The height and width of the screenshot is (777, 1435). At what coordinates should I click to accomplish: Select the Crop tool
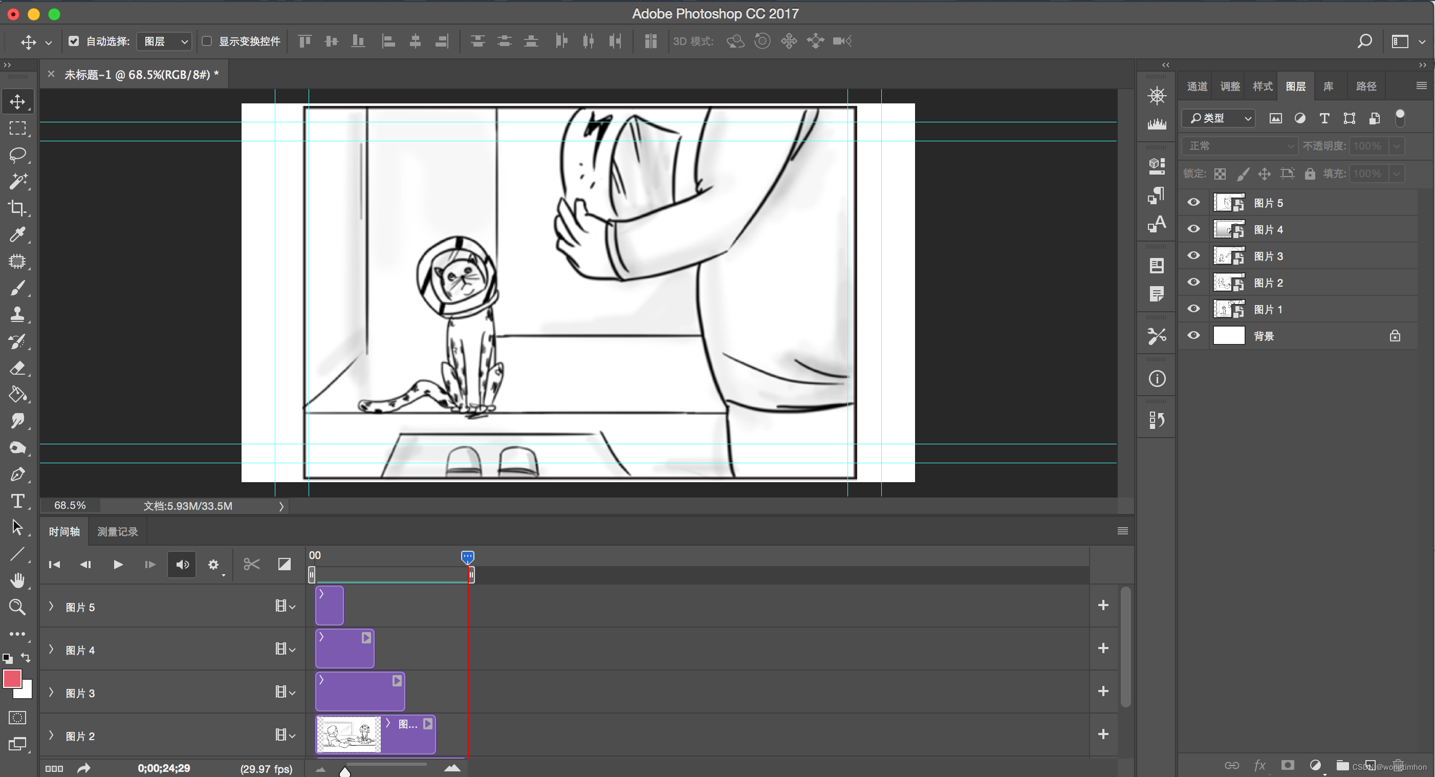17,208
